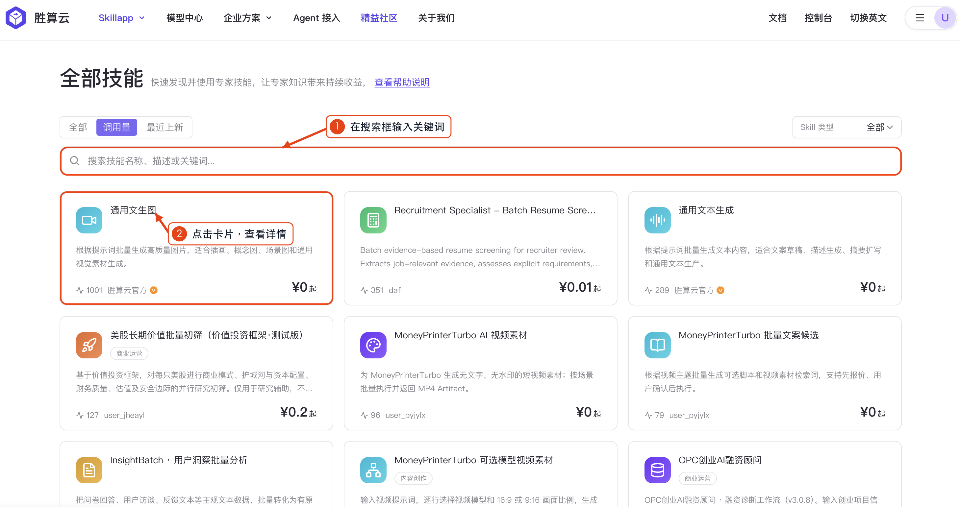Screen dimensions: 960x507
Task: Click author name user_jheayl
Action: tap(124, 415)
